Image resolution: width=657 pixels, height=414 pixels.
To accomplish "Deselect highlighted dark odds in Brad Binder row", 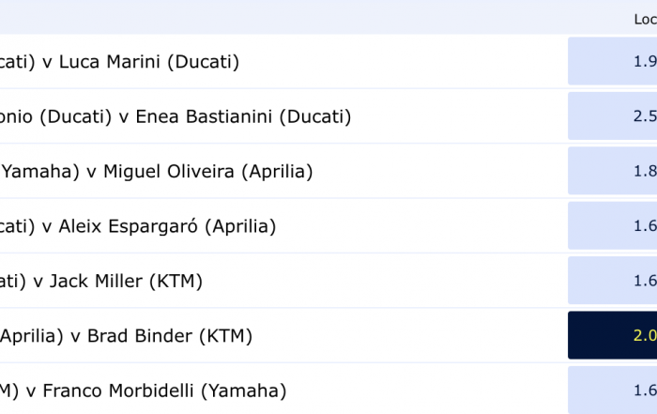I will (x=612, y=335).
